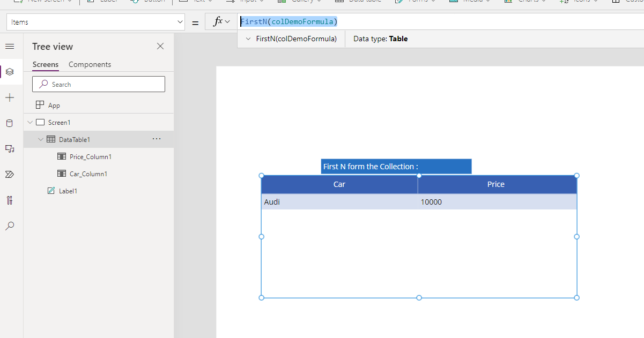Image resolution: width=644 pixels, height=338 pixels.
Task: Collapse the Screen1 tree node
Action: coord(30,123)
